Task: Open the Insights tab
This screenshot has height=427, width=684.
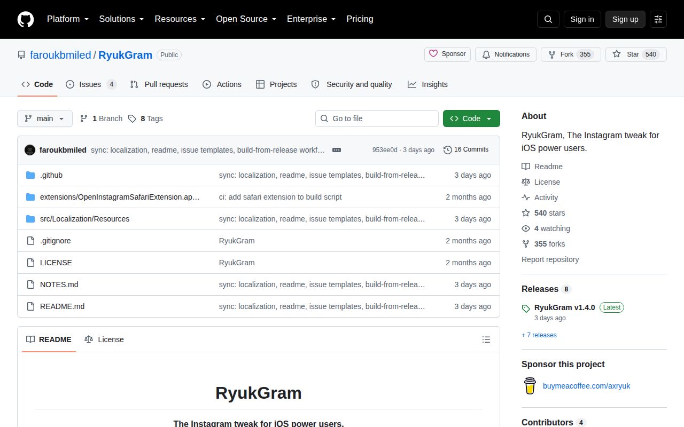Action: [428, 84]
